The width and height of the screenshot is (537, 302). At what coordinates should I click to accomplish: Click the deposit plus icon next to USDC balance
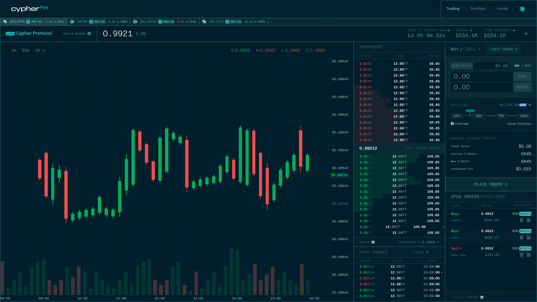click(x=530, y=105)
